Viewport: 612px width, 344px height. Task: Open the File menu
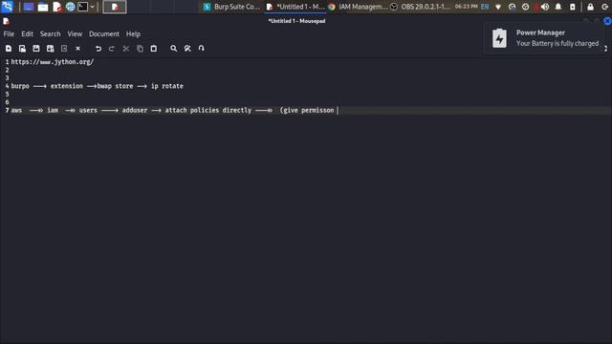pyautogui.click(x=9, y=34)
